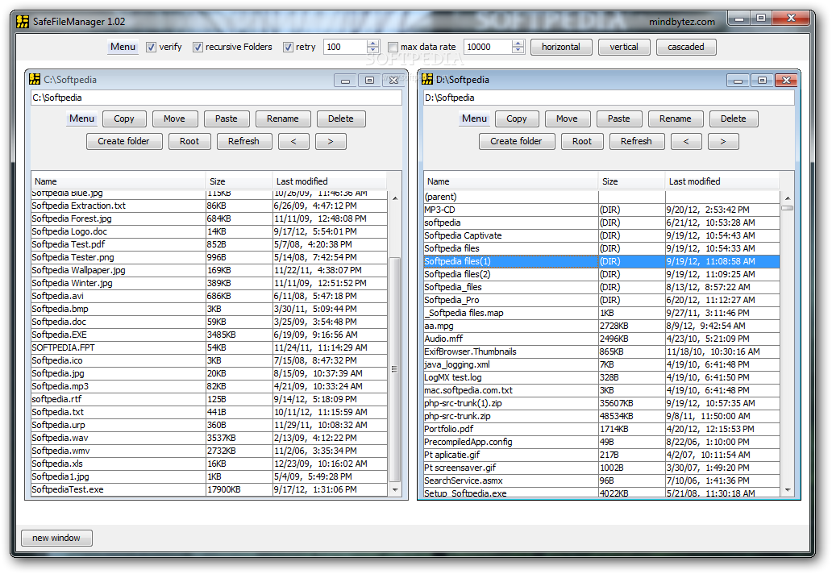Go to Root in the C:\Softpedia window

pyautogui.click(x=189, y=141)
